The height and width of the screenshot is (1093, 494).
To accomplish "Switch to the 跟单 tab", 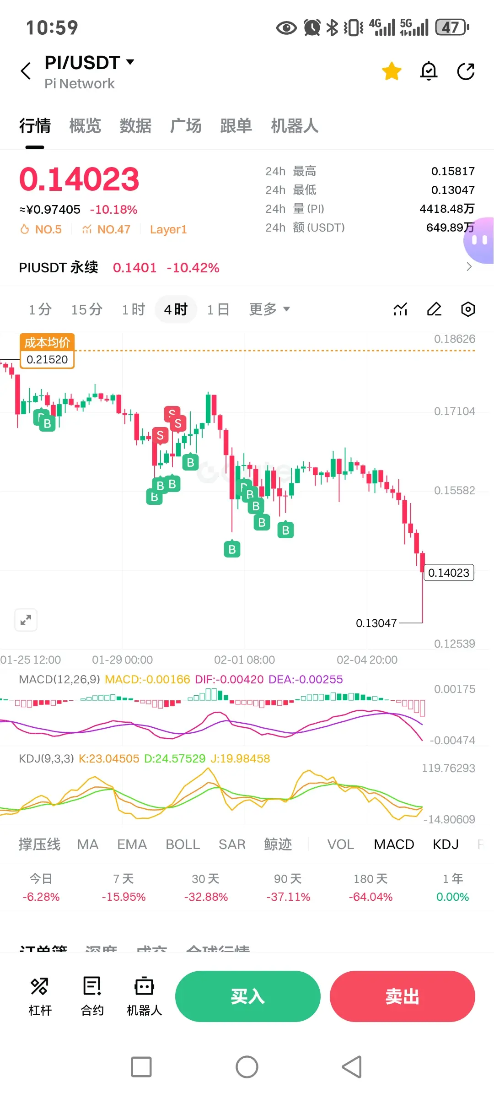I will click(x=236, y=126).
